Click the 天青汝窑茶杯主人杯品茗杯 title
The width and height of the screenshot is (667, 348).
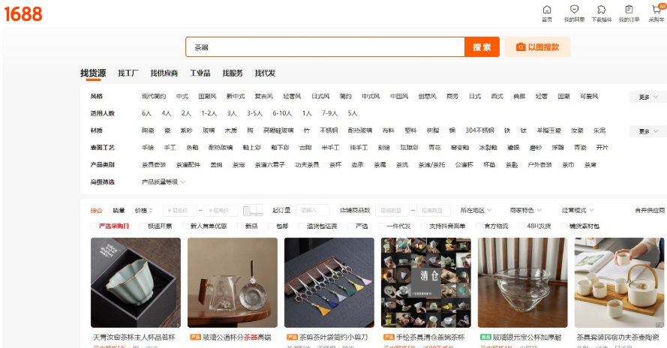click(x=134, y=337)
